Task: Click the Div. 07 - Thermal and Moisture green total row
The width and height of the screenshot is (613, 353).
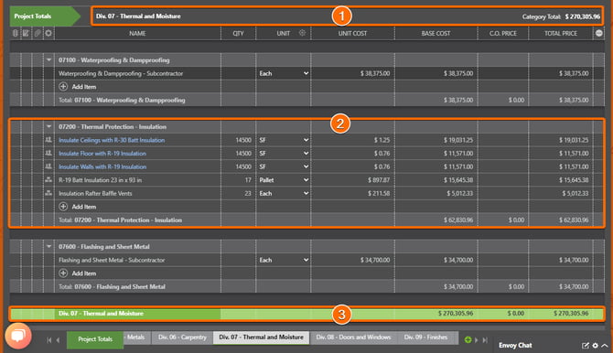Action: (307, 314)
